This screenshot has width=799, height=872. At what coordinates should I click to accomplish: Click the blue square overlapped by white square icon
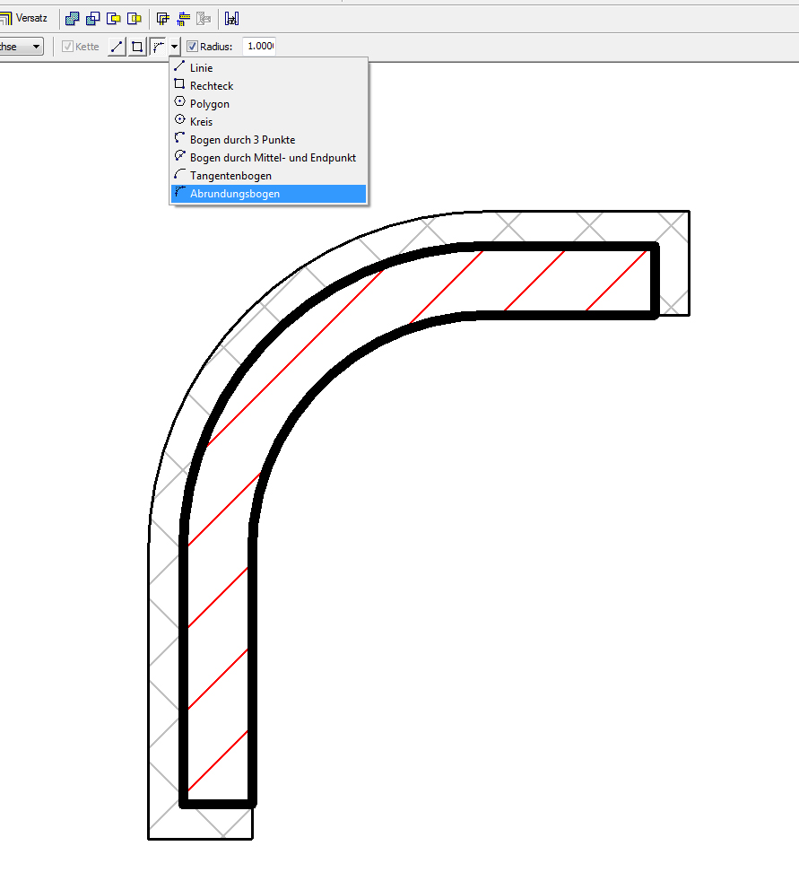pyautogui.click(x=93, y=19)
